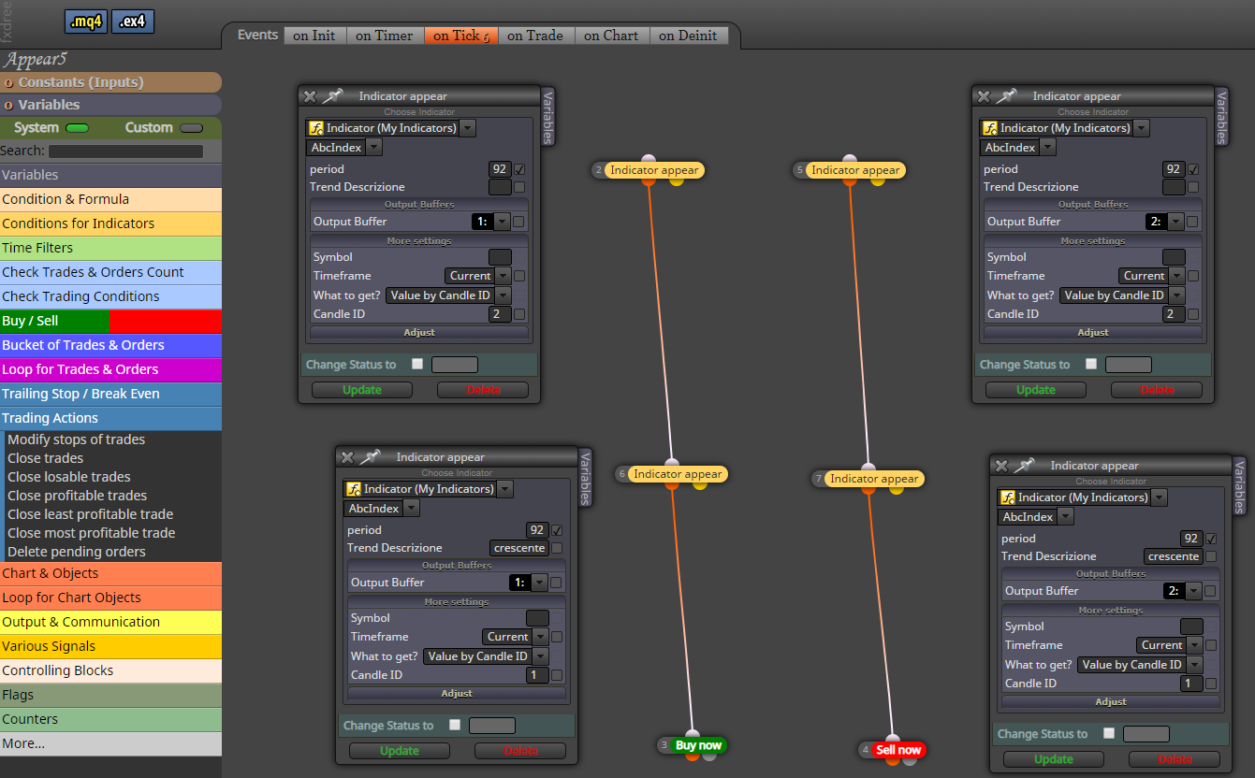1255x778 pixels.
Task: Check Candle ID checkbox in Buffer 1:, Candle ID 2 panel
Action: [519, 314]
